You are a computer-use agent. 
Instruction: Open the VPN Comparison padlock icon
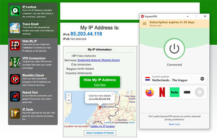click(15, 62)
